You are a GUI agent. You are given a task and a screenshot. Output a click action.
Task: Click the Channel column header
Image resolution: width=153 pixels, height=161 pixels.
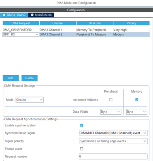58,23
